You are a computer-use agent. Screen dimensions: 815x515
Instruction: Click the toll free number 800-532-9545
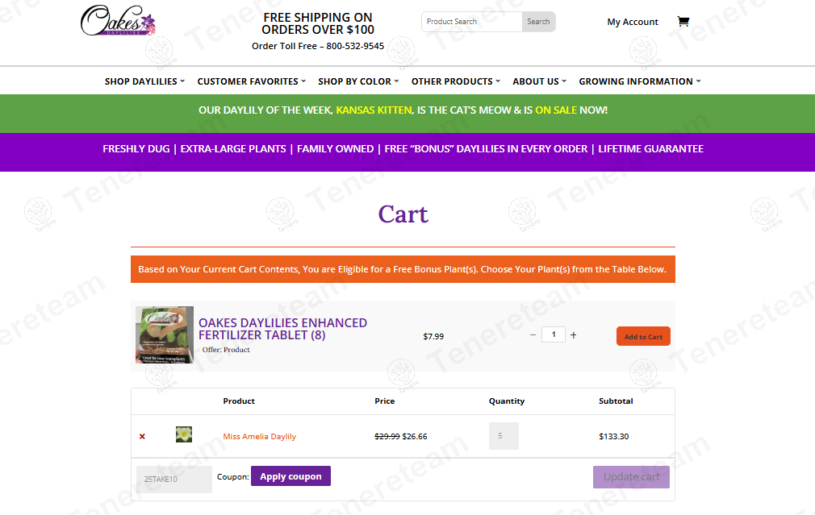(355, 46)
